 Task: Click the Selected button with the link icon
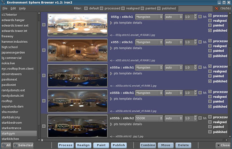(23, 145)
